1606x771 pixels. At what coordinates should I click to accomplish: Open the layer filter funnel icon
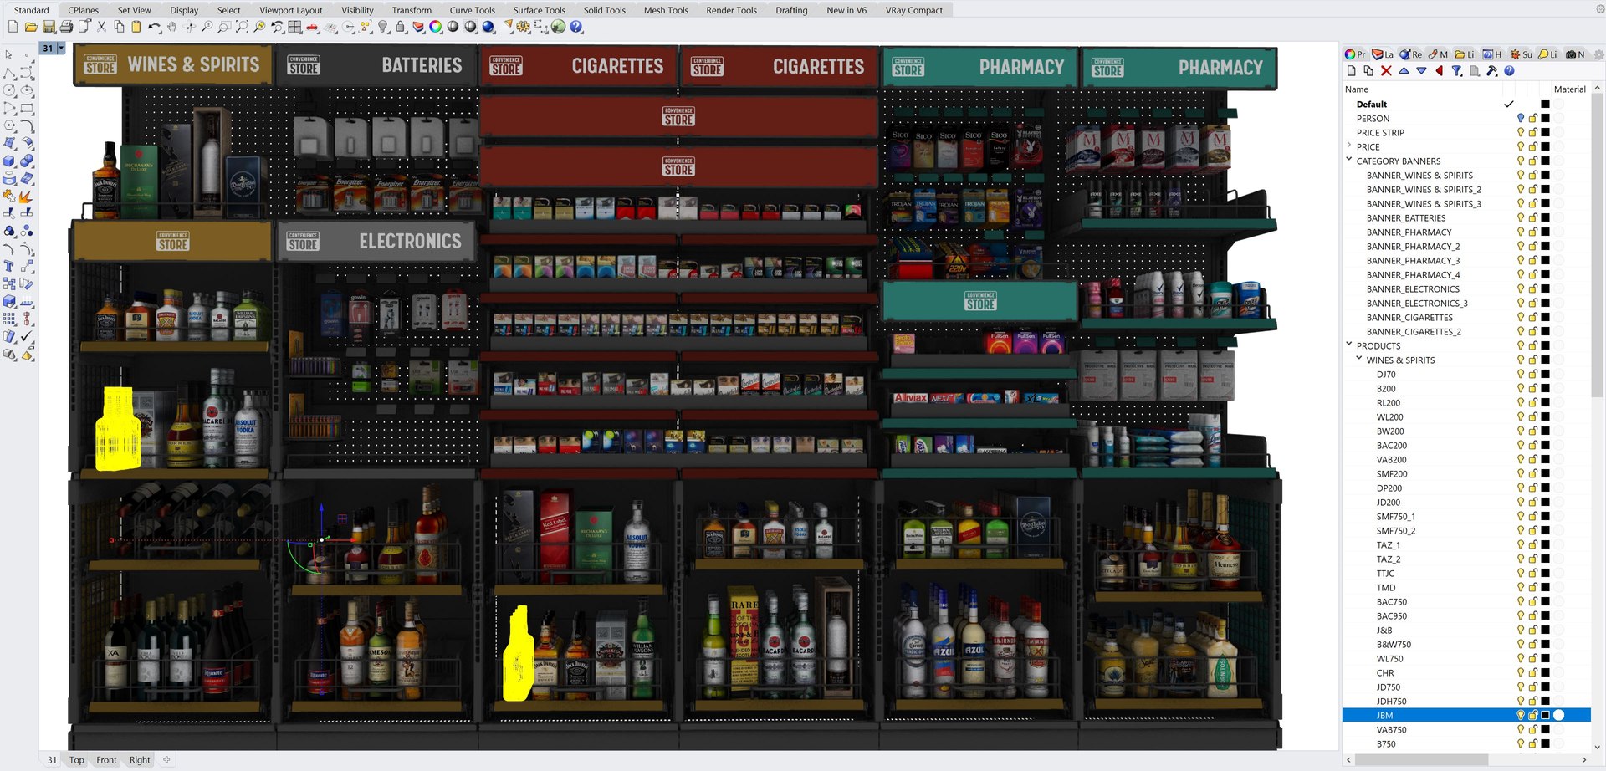pyautogui.click(x=1457, y=71)
